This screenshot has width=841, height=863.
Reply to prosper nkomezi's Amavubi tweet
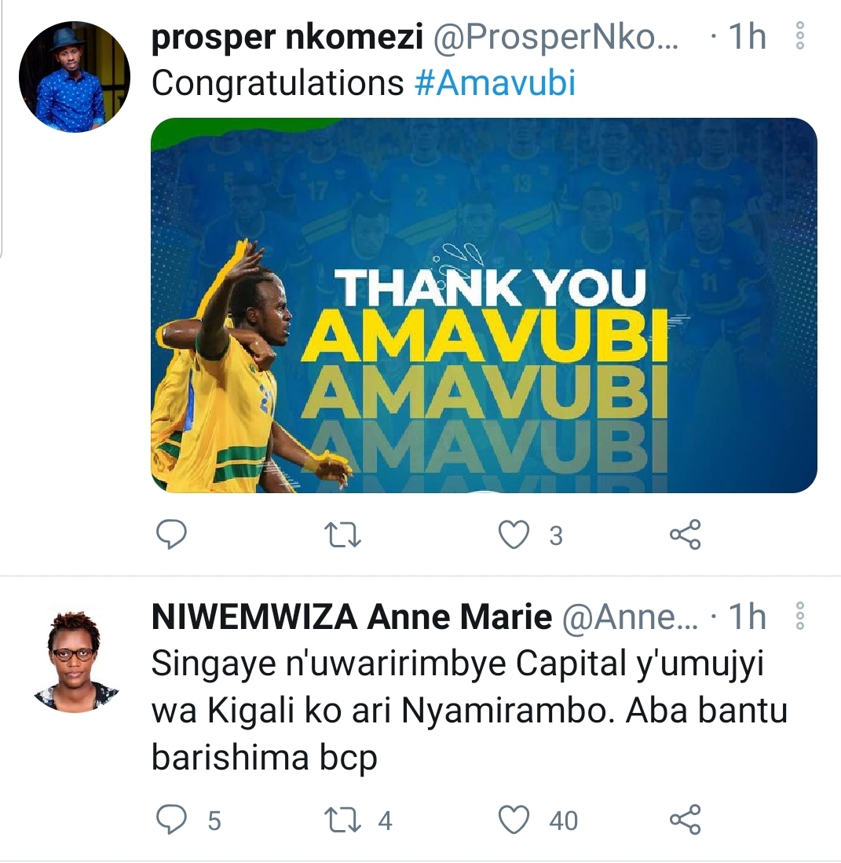[x=172, y=535]
